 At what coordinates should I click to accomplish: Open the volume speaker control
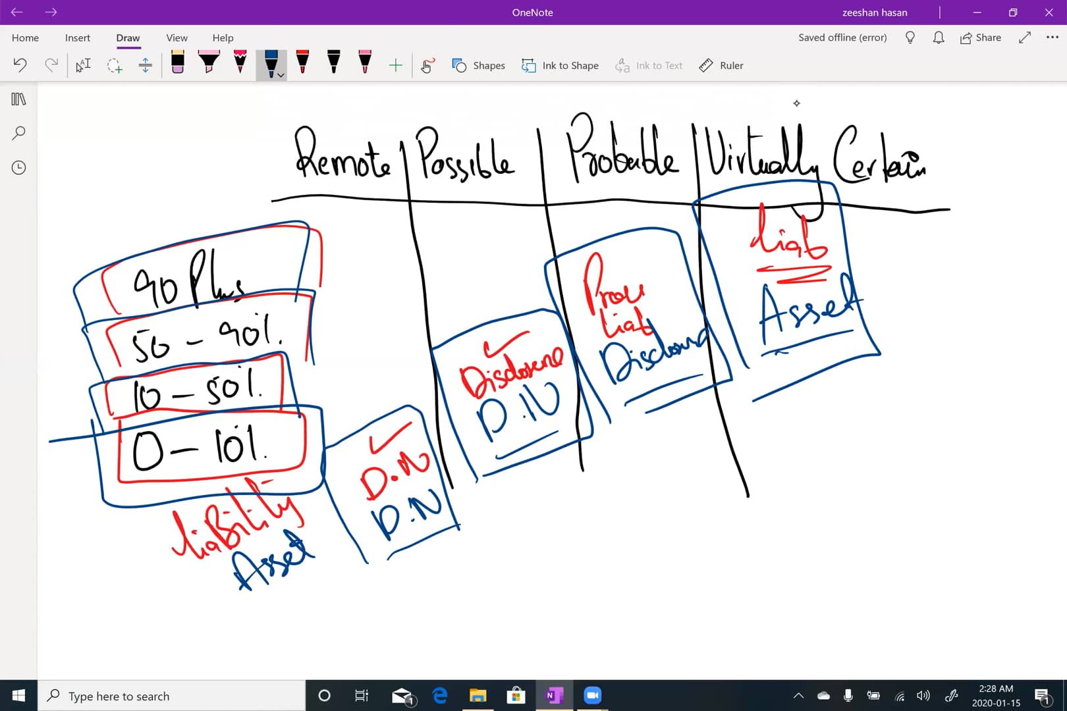(x=923, y=696)
